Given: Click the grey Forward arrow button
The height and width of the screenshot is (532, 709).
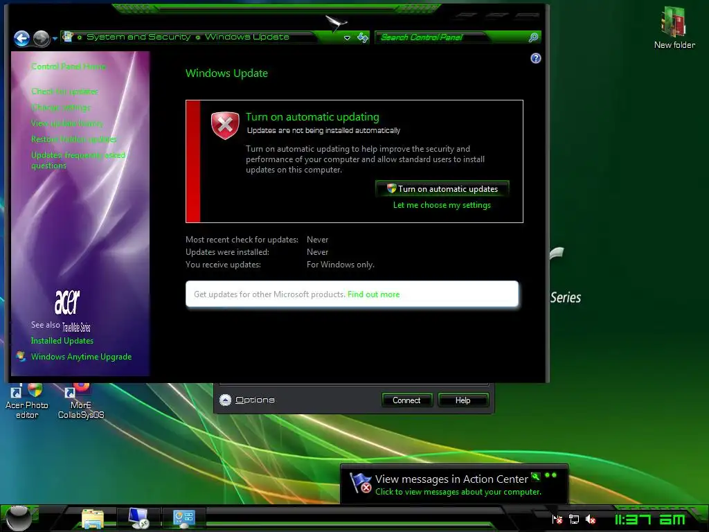Looking at the screenshot, I should point(41,39).
